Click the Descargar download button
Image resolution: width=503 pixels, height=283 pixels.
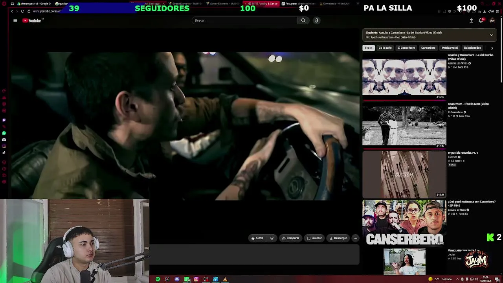point(338,238)
